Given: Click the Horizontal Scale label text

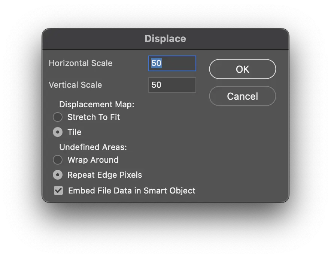Looking at the screenshot, I should 81,63.
